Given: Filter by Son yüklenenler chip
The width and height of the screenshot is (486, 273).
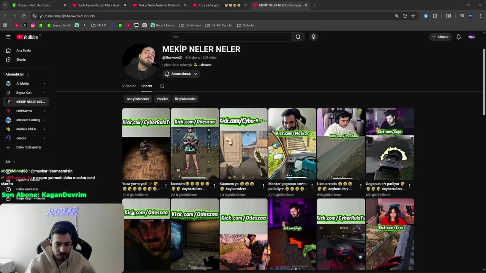Looking at the screenshot, I should point(138,99).
